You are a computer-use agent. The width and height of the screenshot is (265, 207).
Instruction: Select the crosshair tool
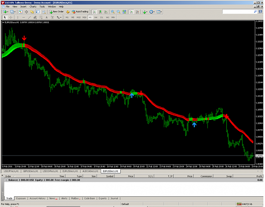[x=11, y=17]
